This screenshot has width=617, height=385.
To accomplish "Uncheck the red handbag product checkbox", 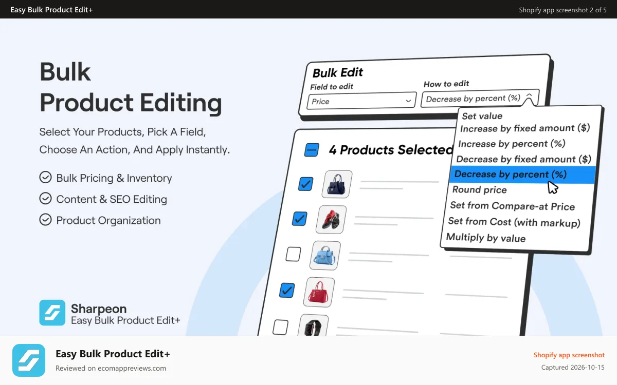I will 286,291.
